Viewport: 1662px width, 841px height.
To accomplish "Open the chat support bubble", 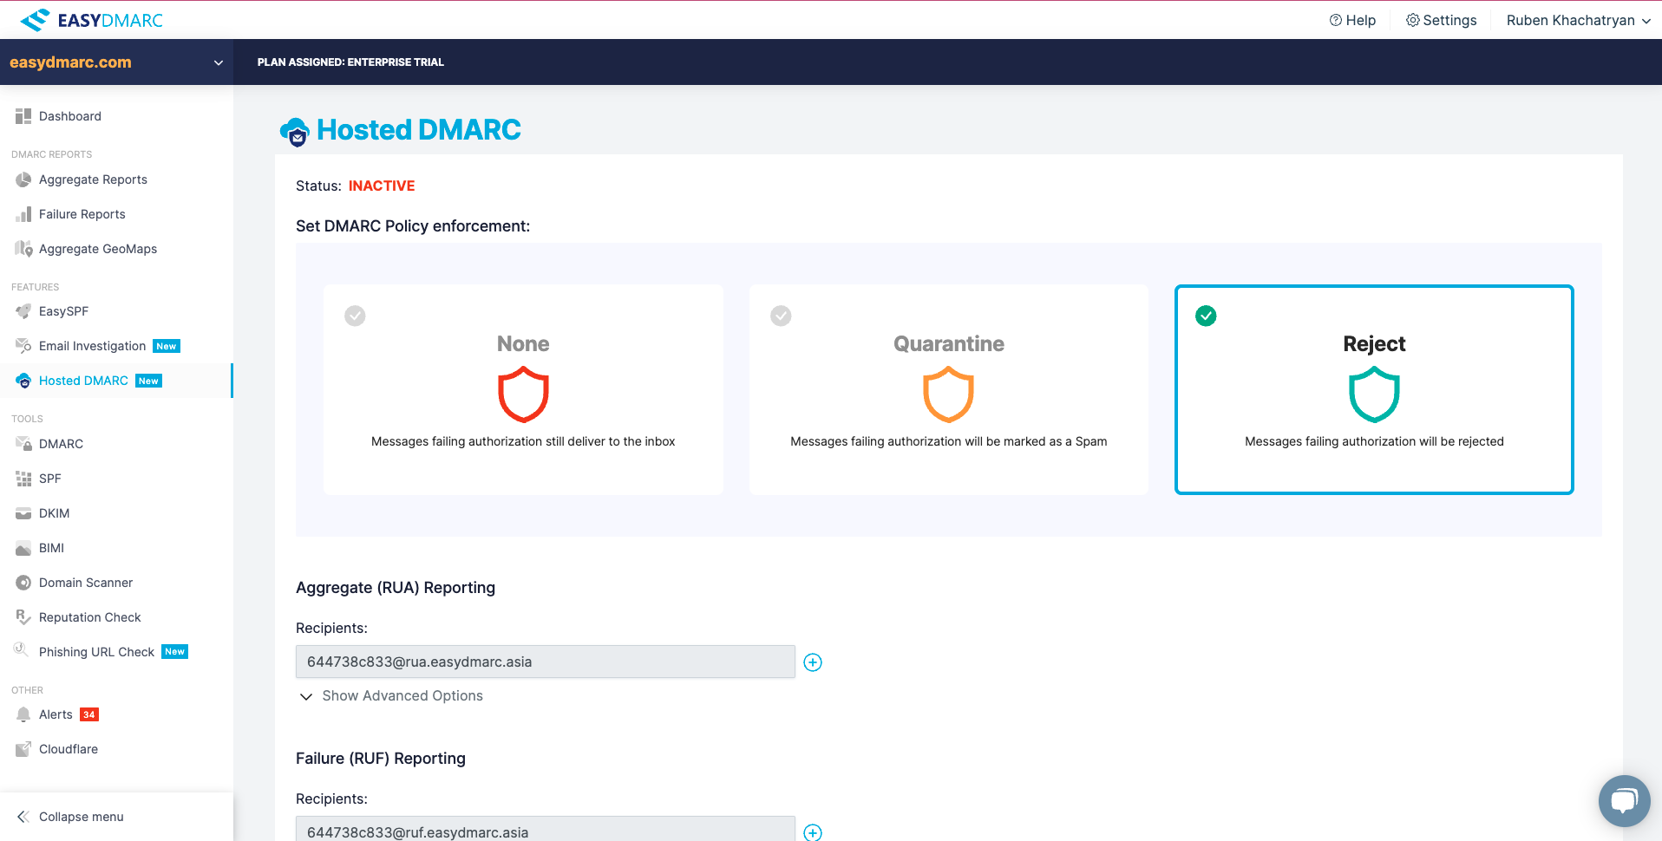I will (1624, 800).
